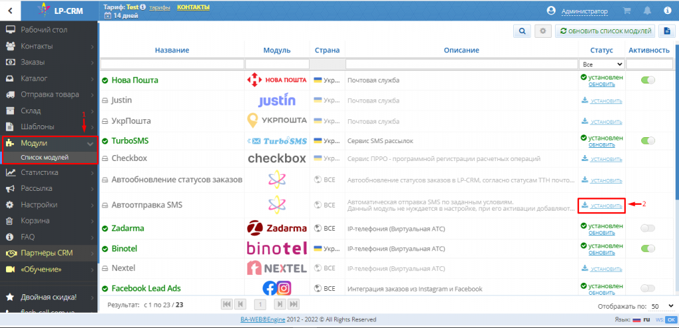Click the Укрпошта module logo
The height and width of the screenshot is (328, 679).
(277, 121)
